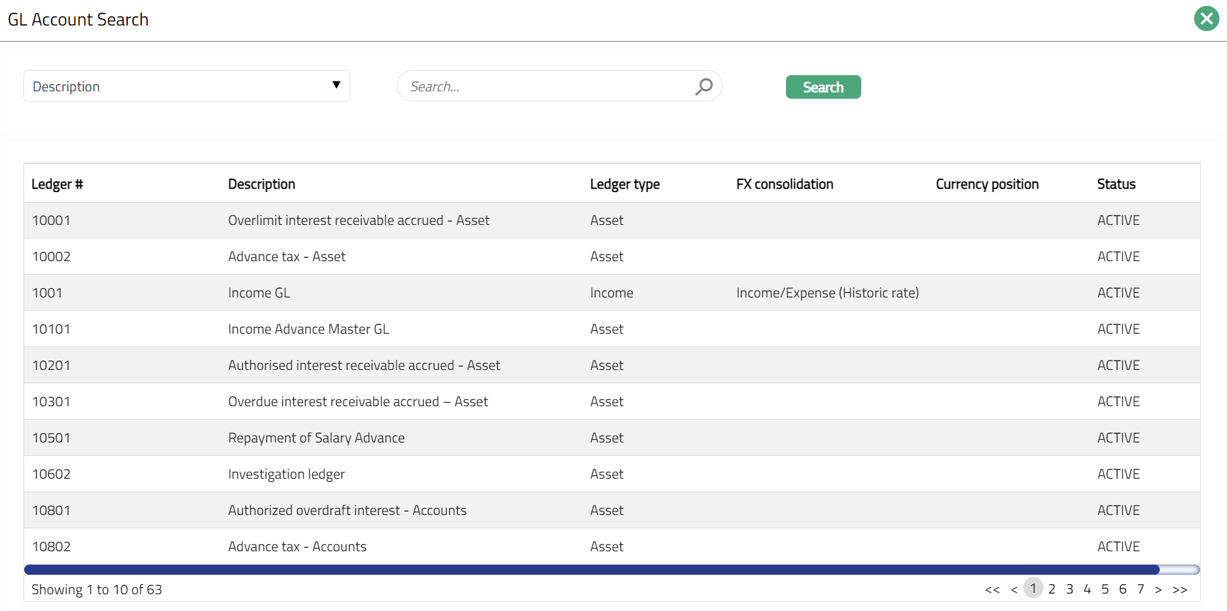This screenshot has height=611, width=1227.
Task: Open the Description filter dropdown
Action: (186, 87)
